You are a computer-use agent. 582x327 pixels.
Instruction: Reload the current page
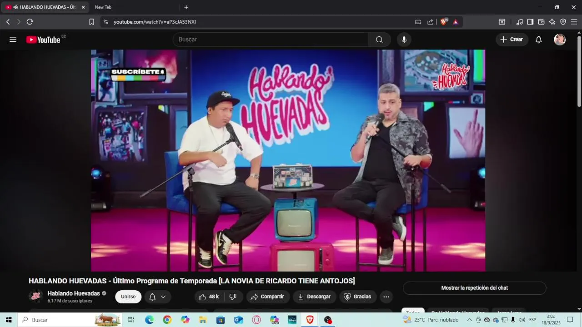30,22
